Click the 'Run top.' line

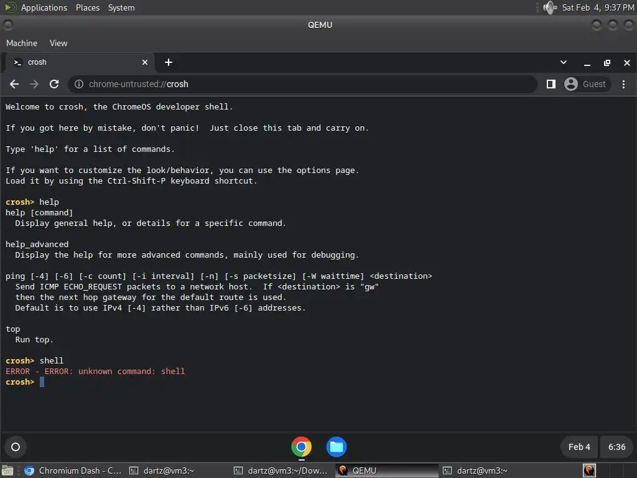(x=34, y=339)
